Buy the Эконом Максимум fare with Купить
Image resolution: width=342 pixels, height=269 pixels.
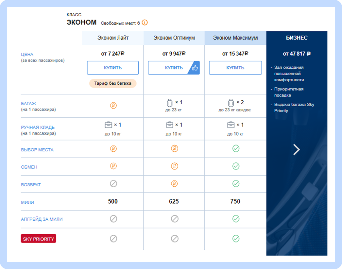(x=235, y=68)
